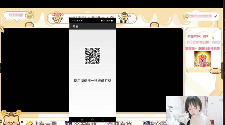Viewport: 225px width, 125px height.
Task: Click the sparkle star icon in top-right bubble
Action: [x=215, y=17]
